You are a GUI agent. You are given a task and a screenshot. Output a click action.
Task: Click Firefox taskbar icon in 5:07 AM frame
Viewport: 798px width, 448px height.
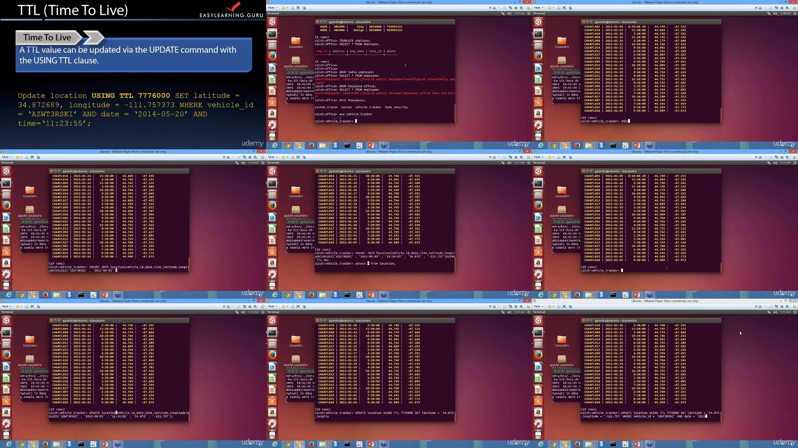311,145
